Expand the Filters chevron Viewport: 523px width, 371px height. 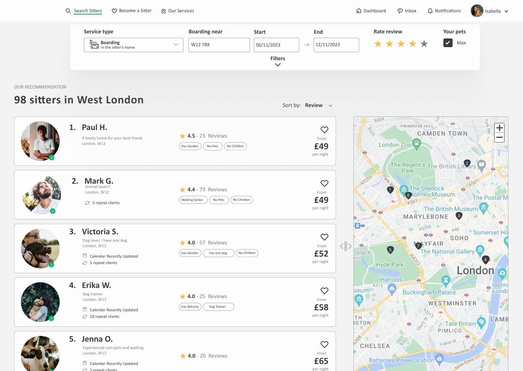(278, 65)
